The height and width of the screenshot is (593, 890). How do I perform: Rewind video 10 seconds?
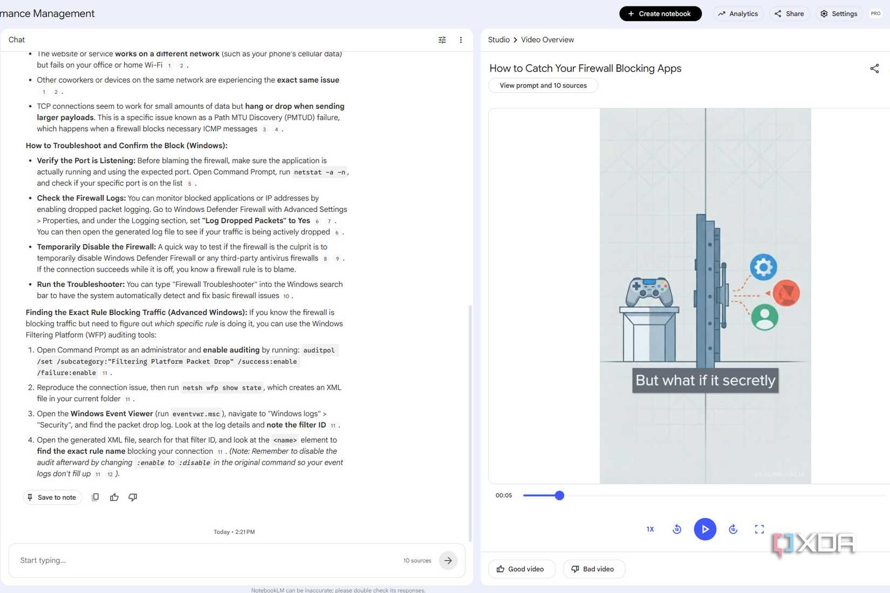677,529
